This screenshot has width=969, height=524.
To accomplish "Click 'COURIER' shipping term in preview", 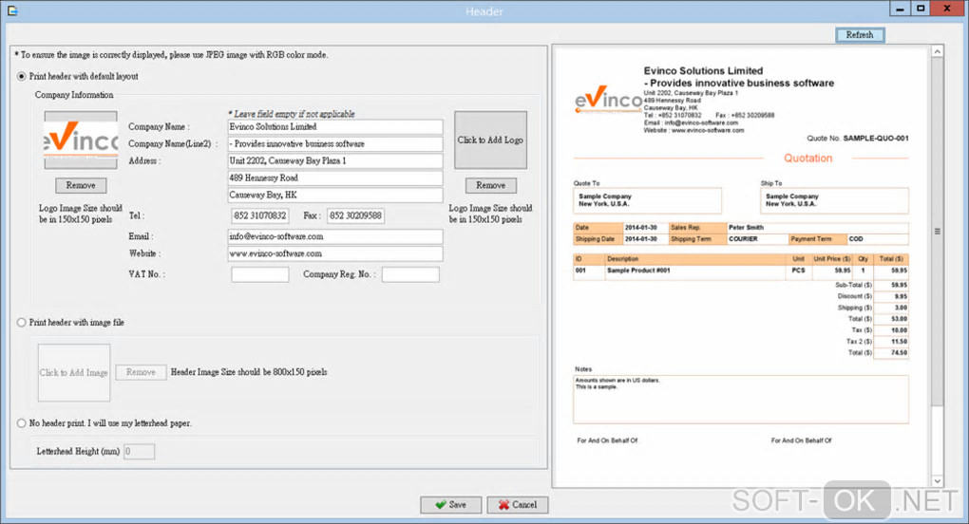I will (743, 239).
